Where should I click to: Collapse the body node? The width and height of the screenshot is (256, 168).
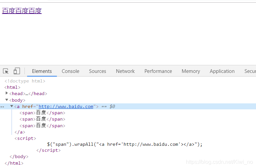coord(7,100)
